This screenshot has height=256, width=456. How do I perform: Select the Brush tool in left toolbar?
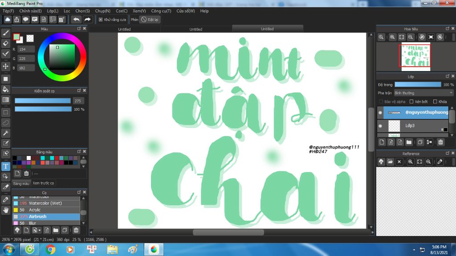5,33
